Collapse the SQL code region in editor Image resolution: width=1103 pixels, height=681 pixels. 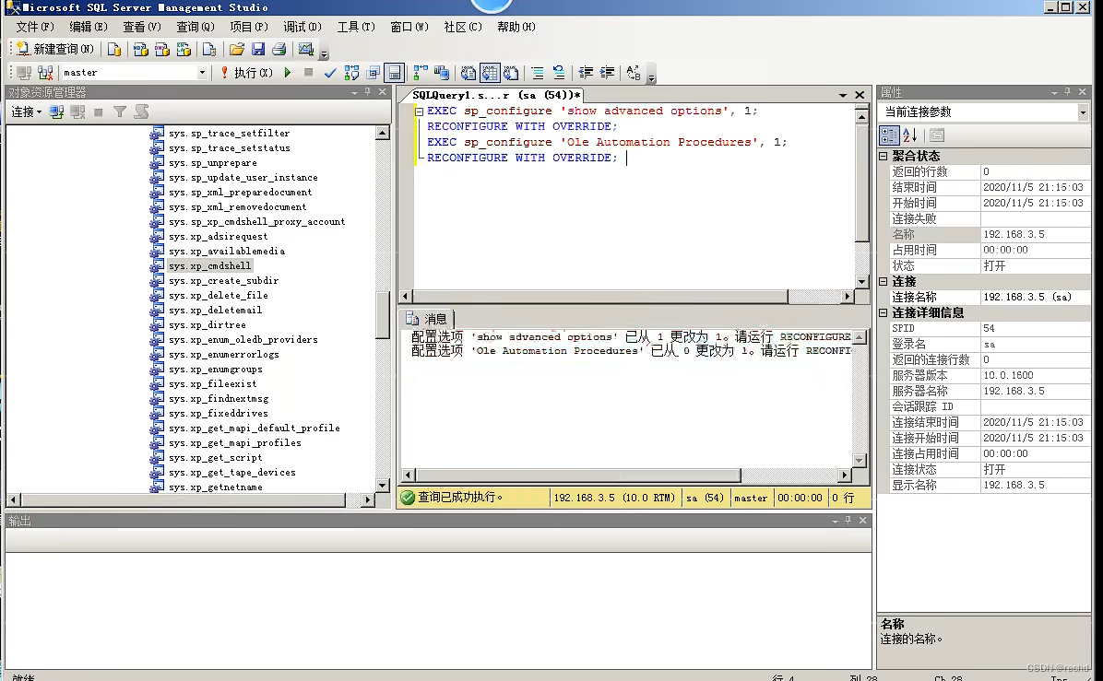419,111
